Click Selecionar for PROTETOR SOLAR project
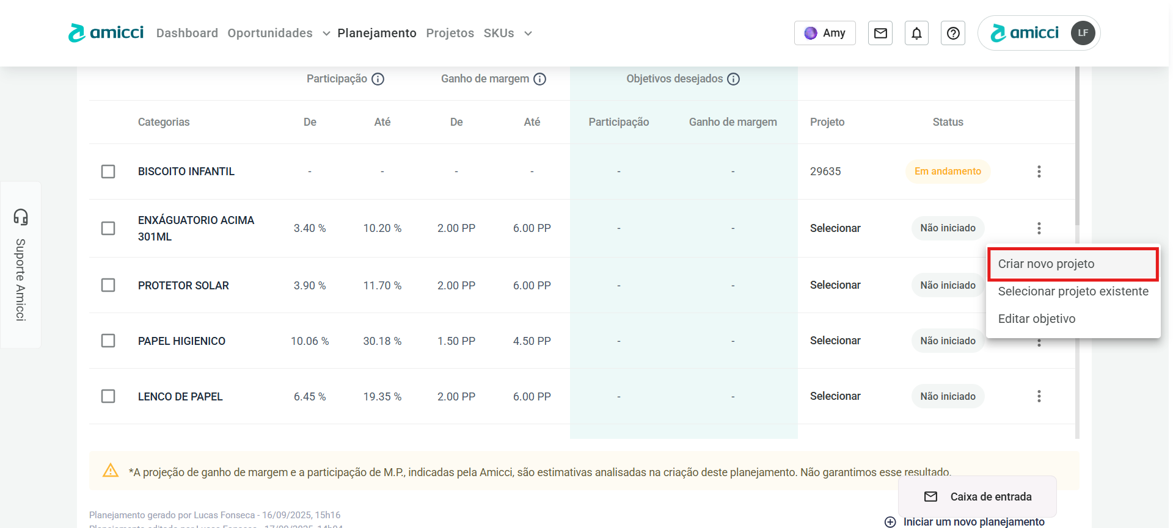Viewport: 1173px width, 528px height. tap(835, 285)
